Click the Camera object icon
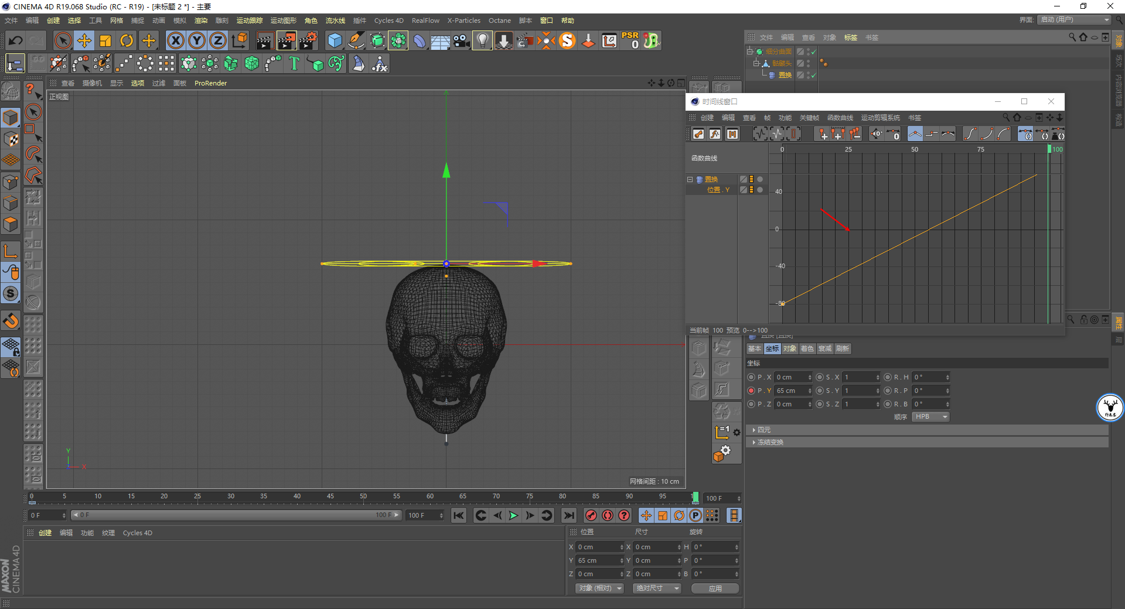1125x609 pixels. click(462, 40)
